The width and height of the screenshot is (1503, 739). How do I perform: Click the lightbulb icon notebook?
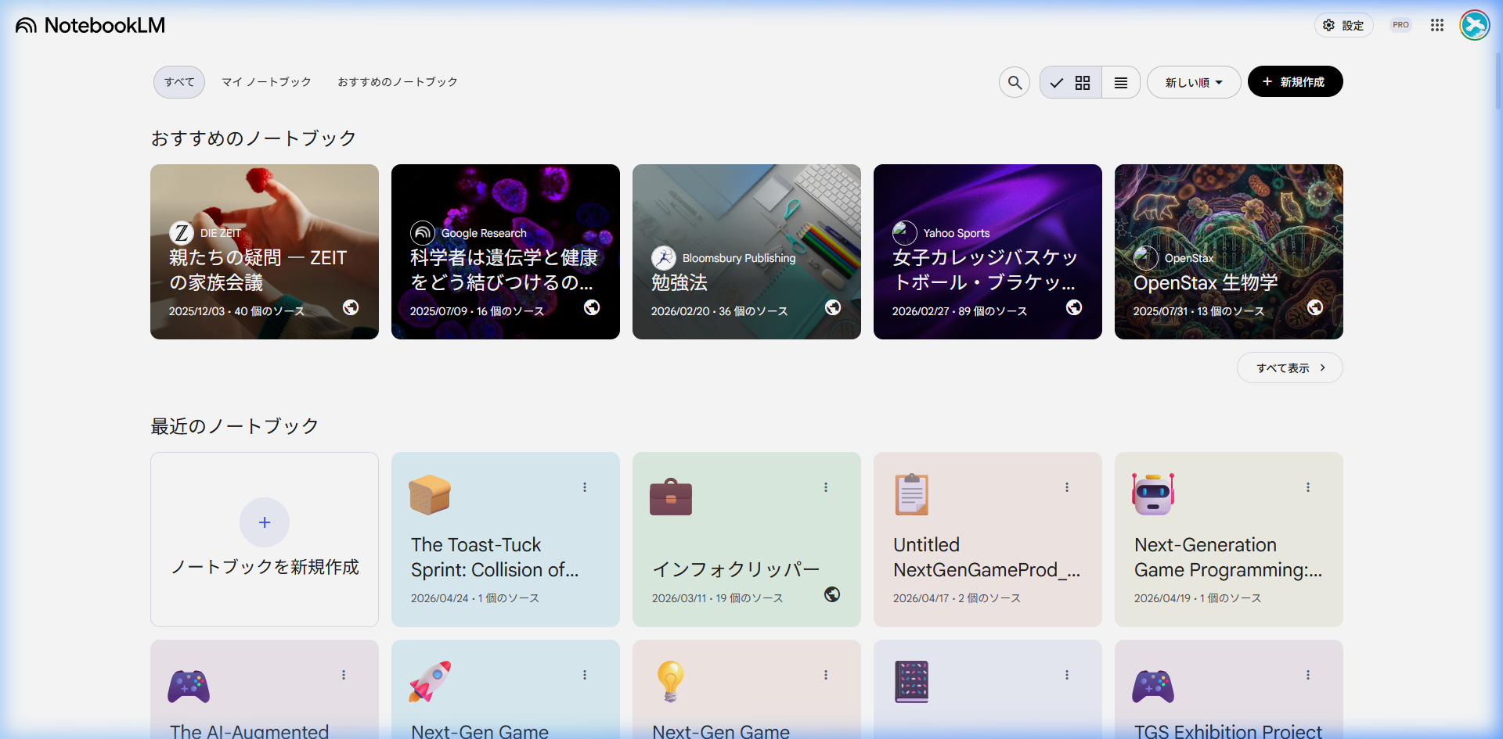pos(671,681)
